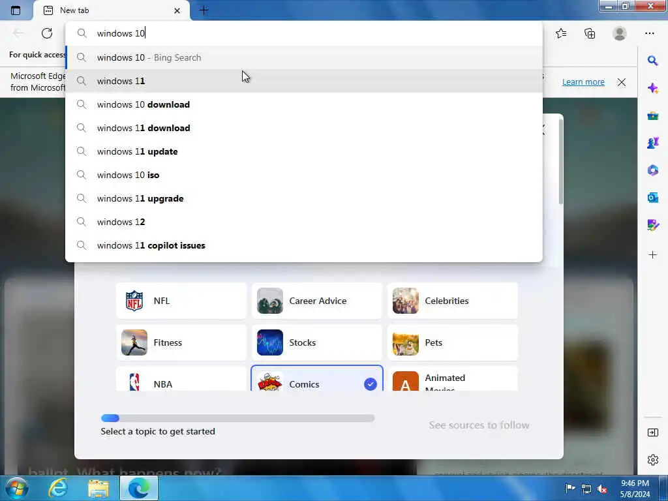Add a sidebar app with plus icon
Image resolution: width=668 pixels, height=501 pixels.
point(652,255)
